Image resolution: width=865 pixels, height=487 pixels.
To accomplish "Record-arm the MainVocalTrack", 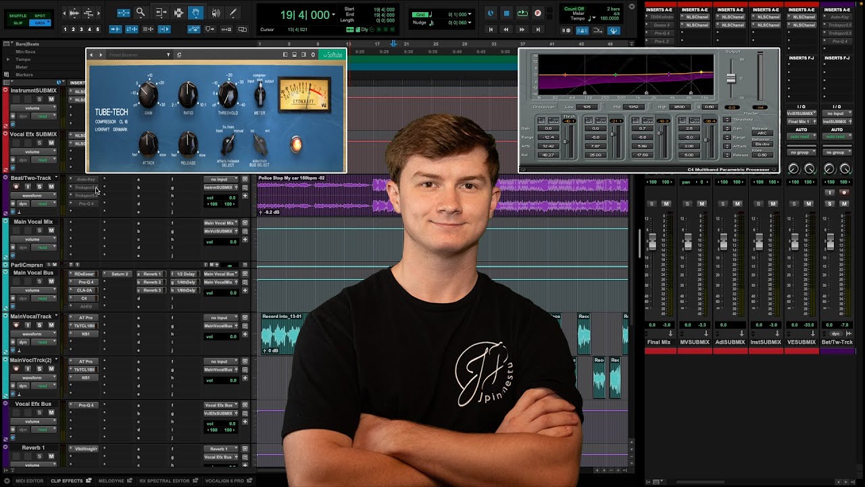I will click(x=16, y=325).
